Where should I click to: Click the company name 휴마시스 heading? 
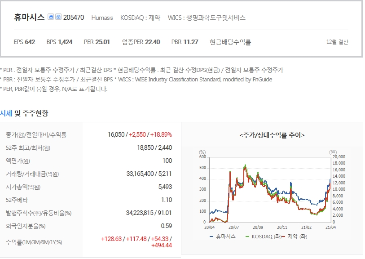(x=29, y=17)
